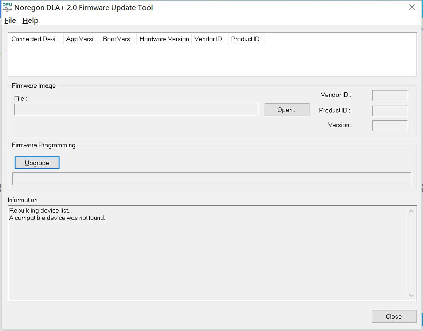Click the 'Information' label
The width and height of the screenshot is (423, 331).
(23, 200)
